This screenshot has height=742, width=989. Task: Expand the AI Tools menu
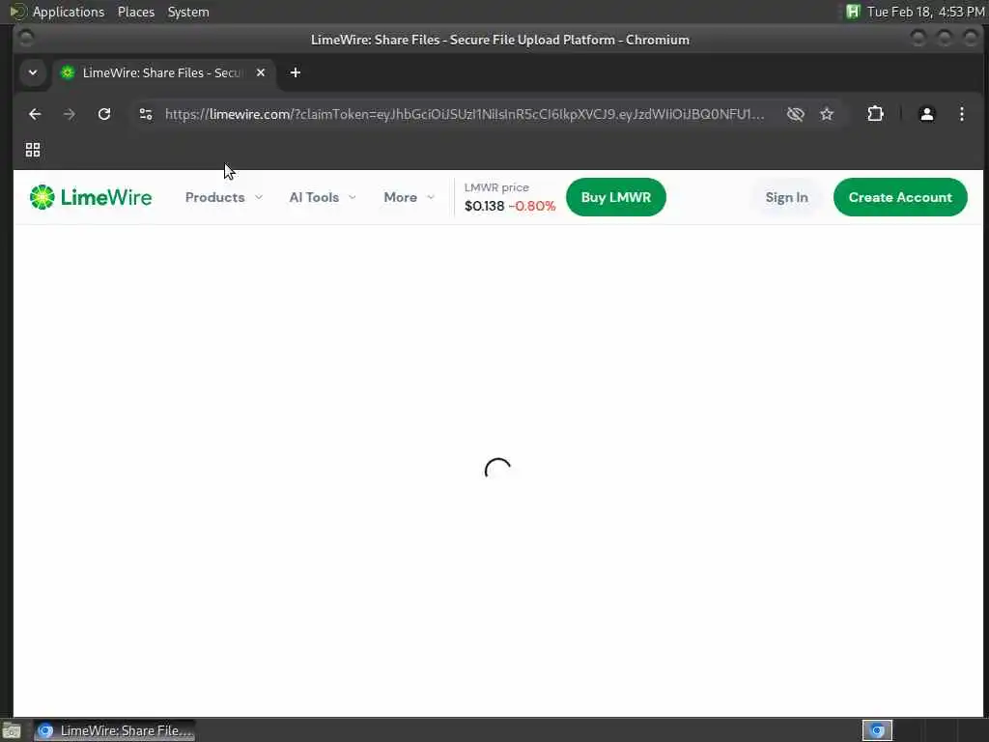[x=323, y=197]
